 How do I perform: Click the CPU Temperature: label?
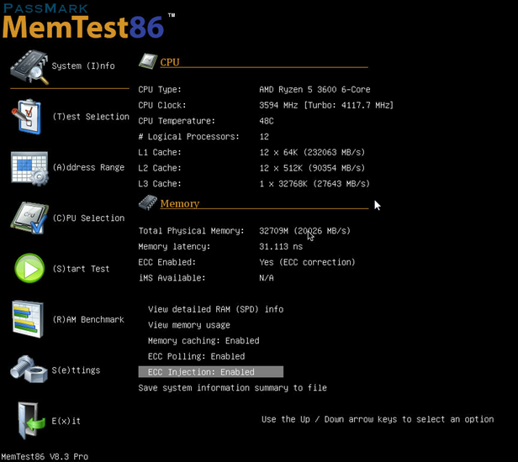coord(177,121)
